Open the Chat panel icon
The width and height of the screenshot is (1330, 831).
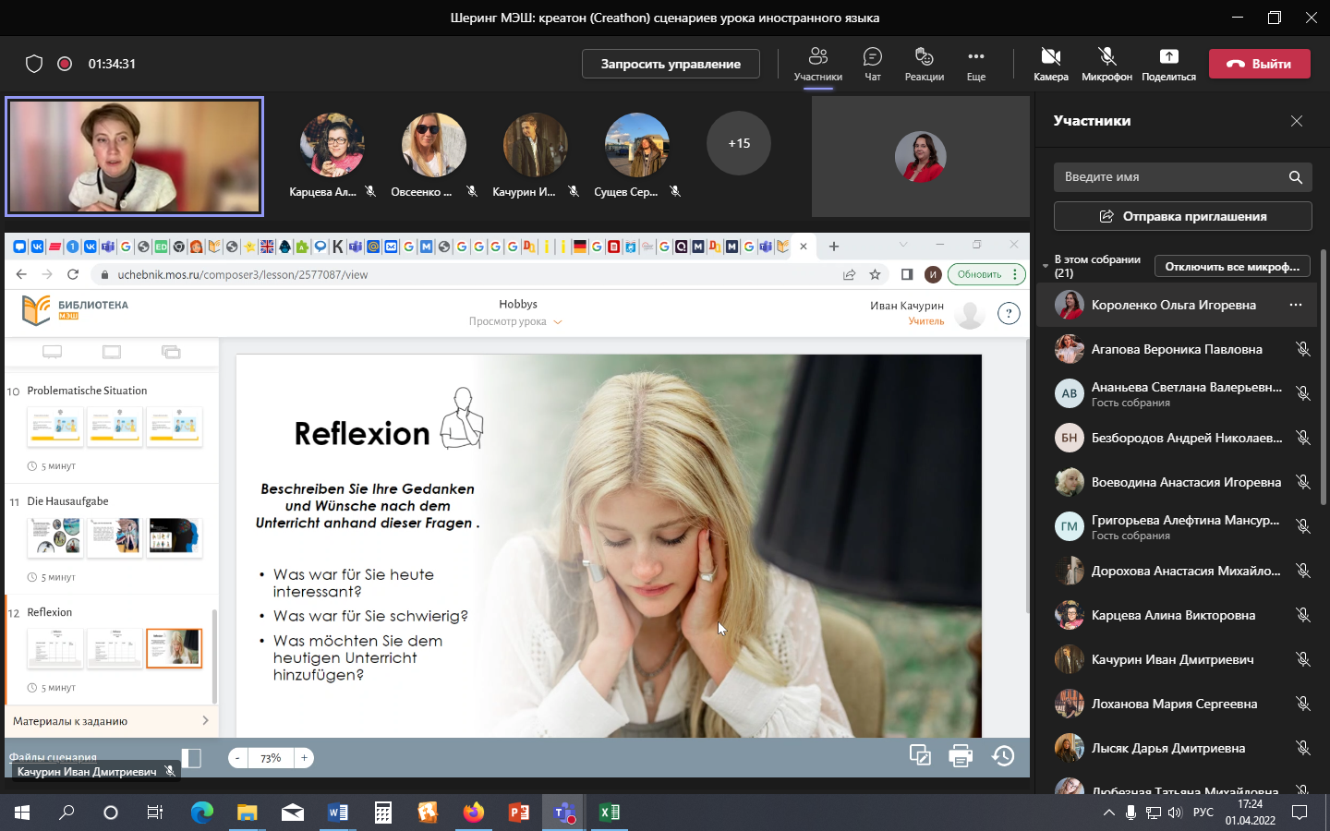[872, 63]
